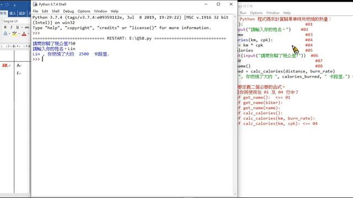The width and height of the screenshot is (353, 198).
Task: Open Edit menu in Python Shell
Action: (x=45, y=11)
